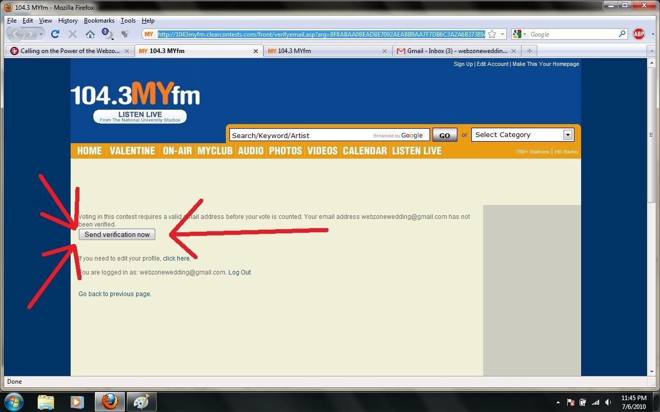
Task: Bookmark this page with the star icon
Action: point(492,35)
